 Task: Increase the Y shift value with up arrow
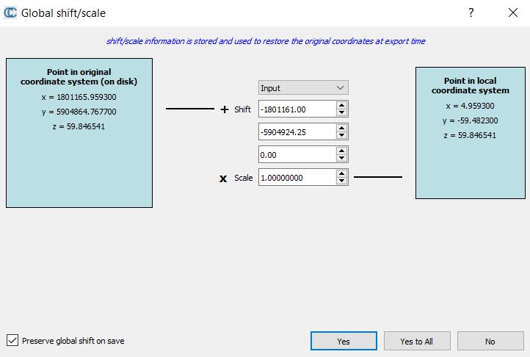[341, 129]
